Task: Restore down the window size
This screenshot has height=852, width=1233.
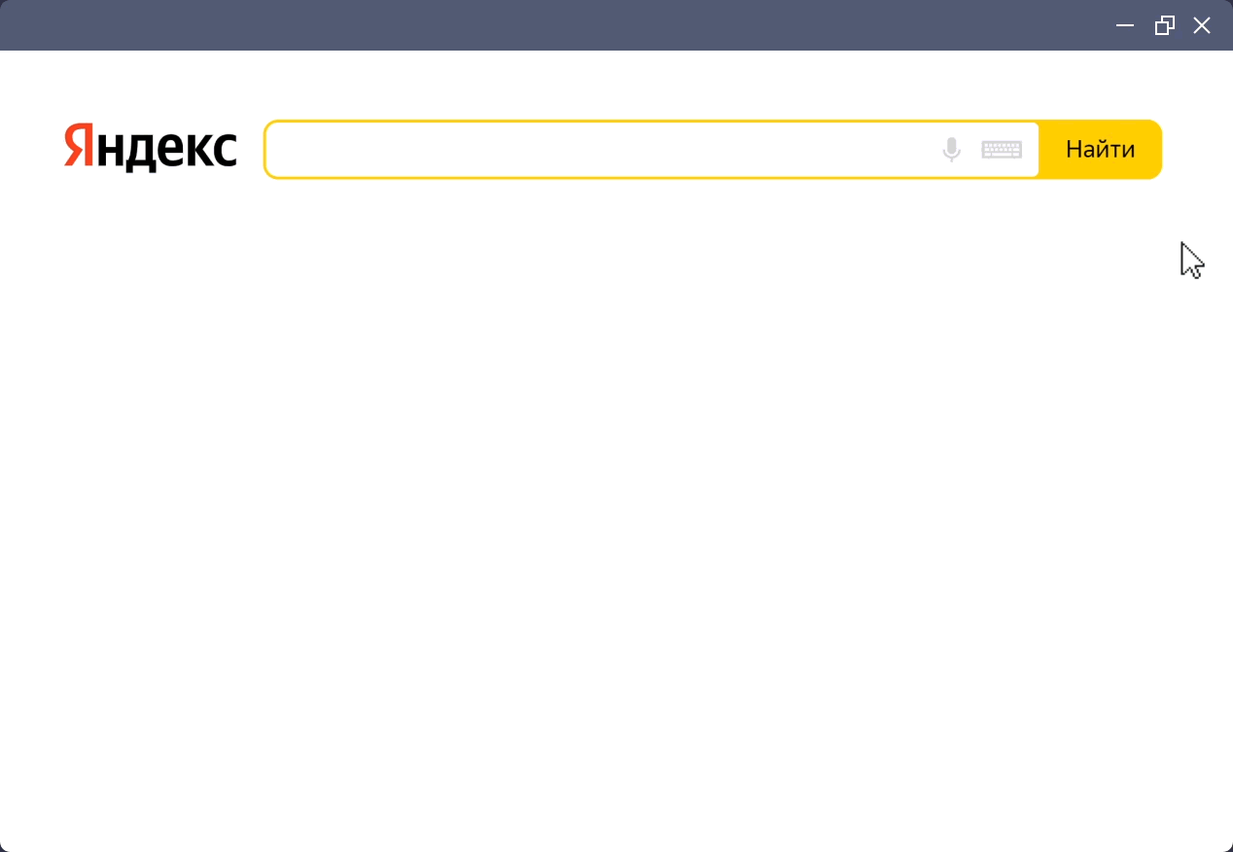Action: click(x=1164, y=25)
